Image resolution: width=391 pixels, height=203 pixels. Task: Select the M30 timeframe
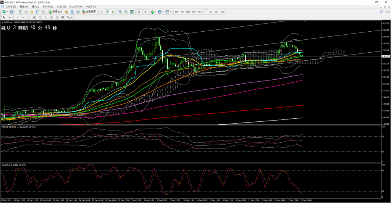(194, 12)
